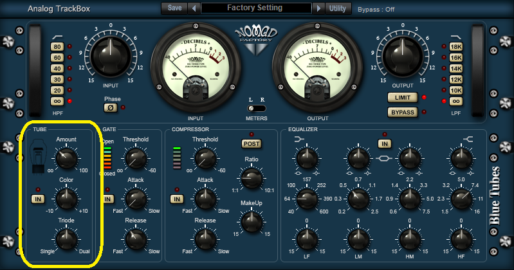
Task: Select the 12K LPF button
Action: click(456, 79)
